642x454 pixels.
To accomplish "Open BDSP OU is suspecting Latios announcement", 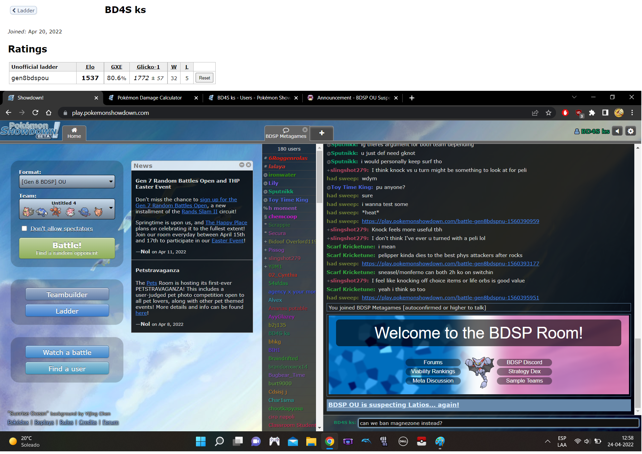I will 394,405.
